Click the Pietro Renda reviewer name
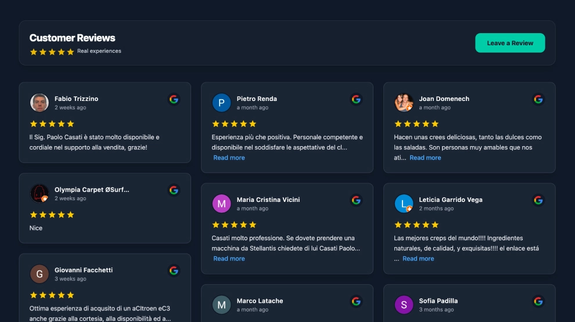 click(257, 99)
